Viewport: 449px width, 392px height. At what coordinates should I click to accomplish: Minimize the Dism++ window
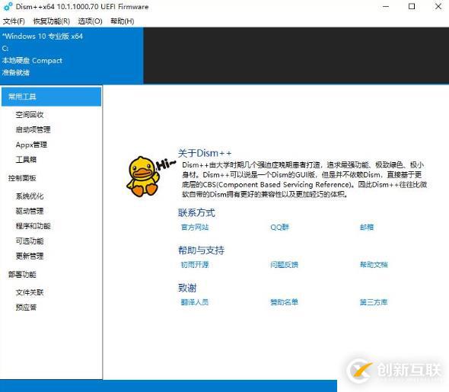(x=386, y=6)
